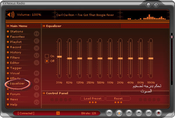
Task: Click the 31Hz band slider handle
Action: (x=59, y=57)
